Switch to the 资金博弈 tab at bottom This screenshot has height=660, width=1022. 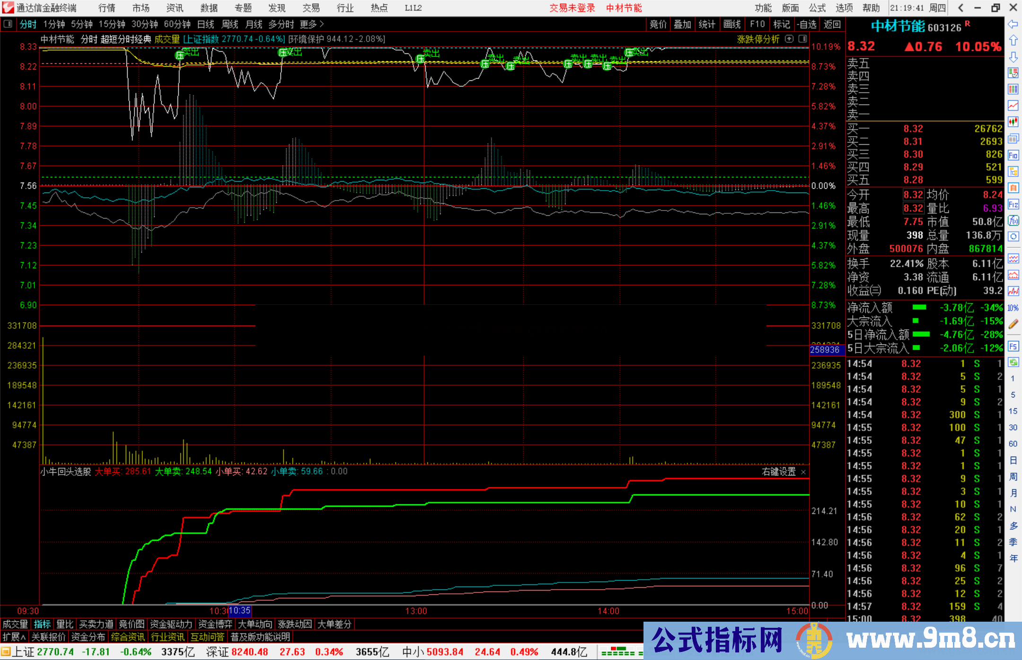tap(215, 624)
